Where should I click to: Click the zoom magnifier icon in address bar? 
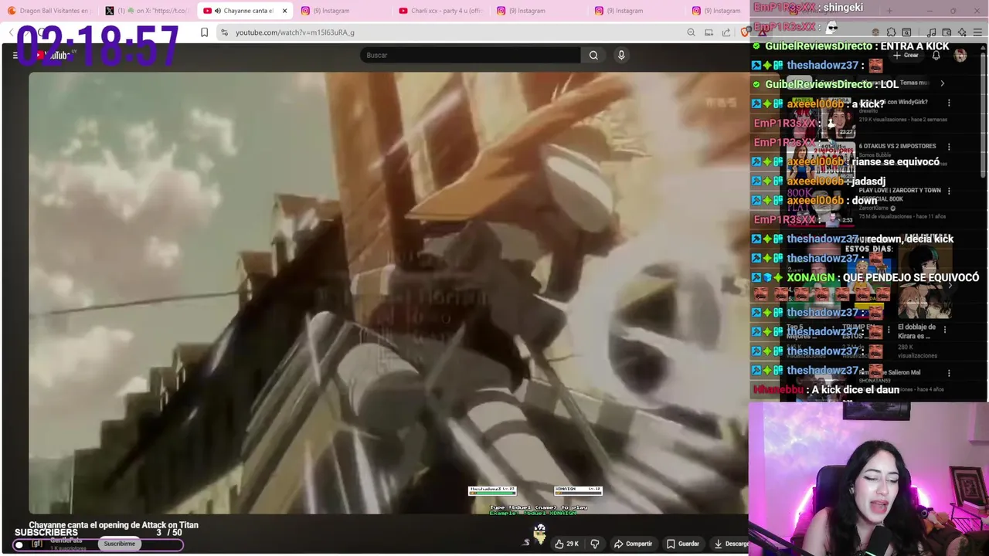click(691, 32)
